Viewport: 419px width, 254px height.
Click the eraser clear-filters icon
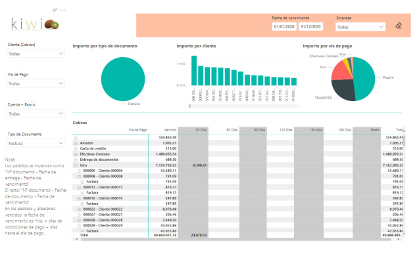pos(399,26)
